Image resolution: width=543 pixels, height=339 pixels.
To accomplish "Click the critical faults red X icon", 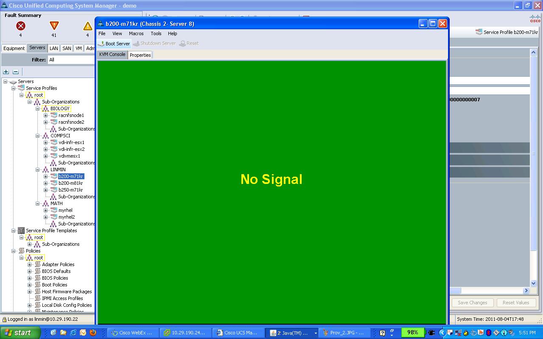I will (20, 26).
